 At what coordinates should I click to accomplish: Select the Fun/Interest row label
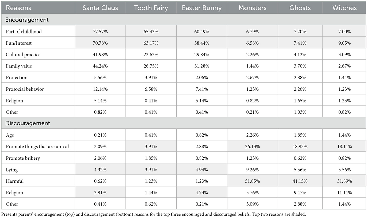19,43
